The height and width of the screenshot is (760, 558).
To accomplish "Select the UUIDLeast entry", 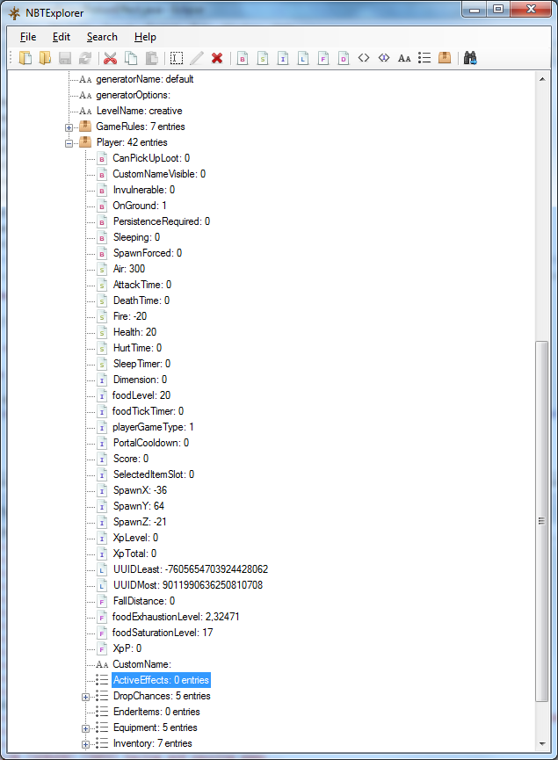I will coord(191,569).
